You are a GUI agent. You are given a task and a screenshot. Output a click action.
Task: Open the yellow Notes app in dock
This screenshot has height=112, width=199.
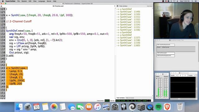(x=45, y=107)
